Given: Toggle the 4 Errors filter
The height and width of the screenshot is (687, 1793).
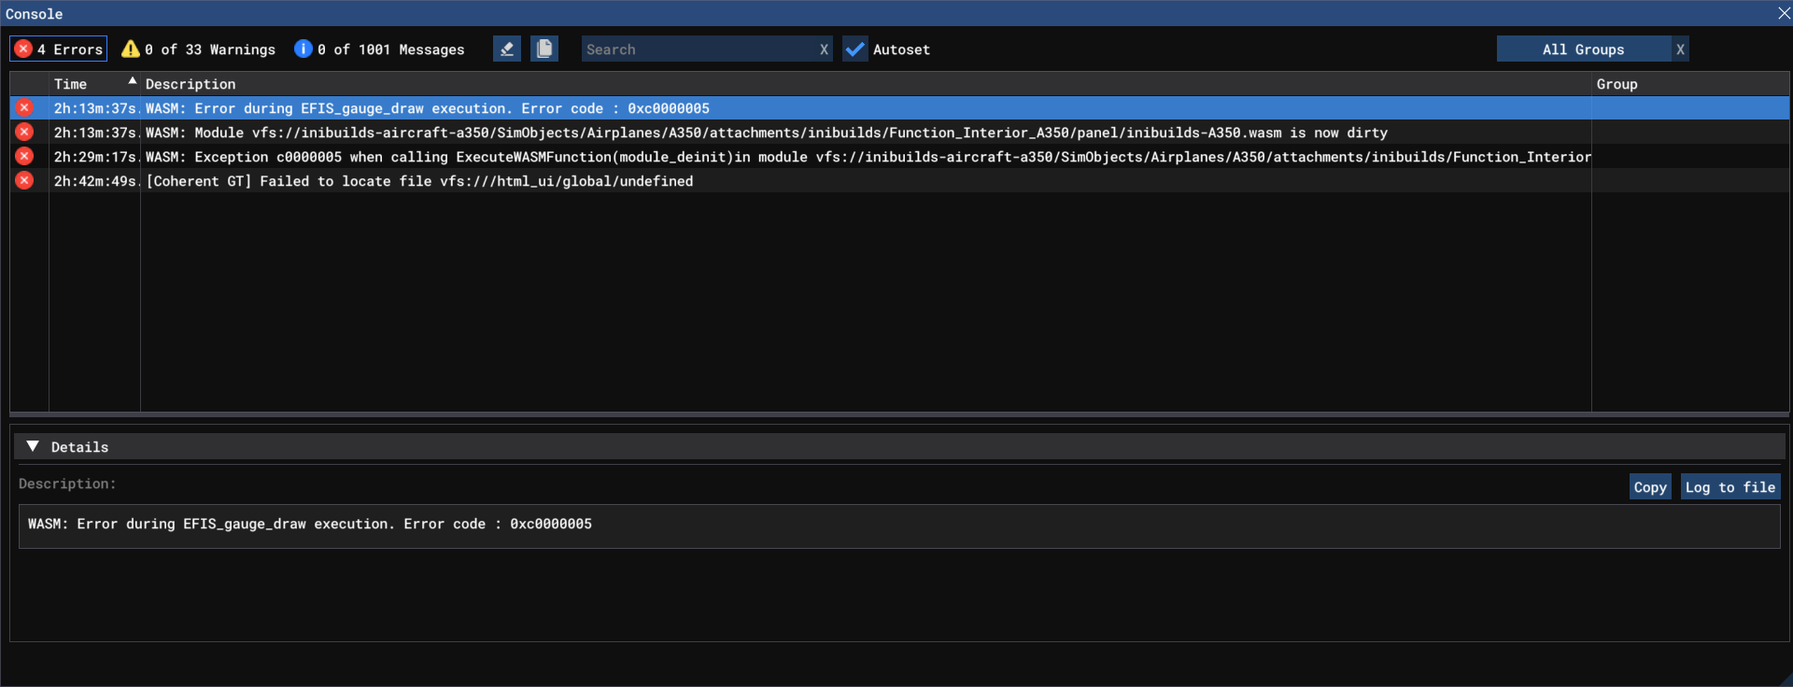Looking at the screenshot, I should pyautogui.click(x=59, y=49).
